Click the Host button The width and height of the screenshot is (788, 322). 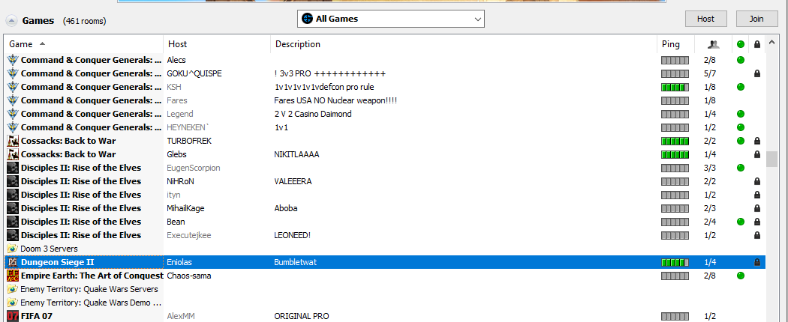point(705,19)
